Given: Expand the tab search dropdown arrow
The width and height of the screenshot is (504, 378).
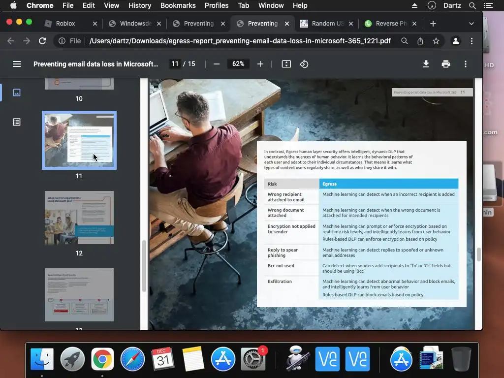Looking at the screenshot, I should pyautogui.click(x=471, y=24).
